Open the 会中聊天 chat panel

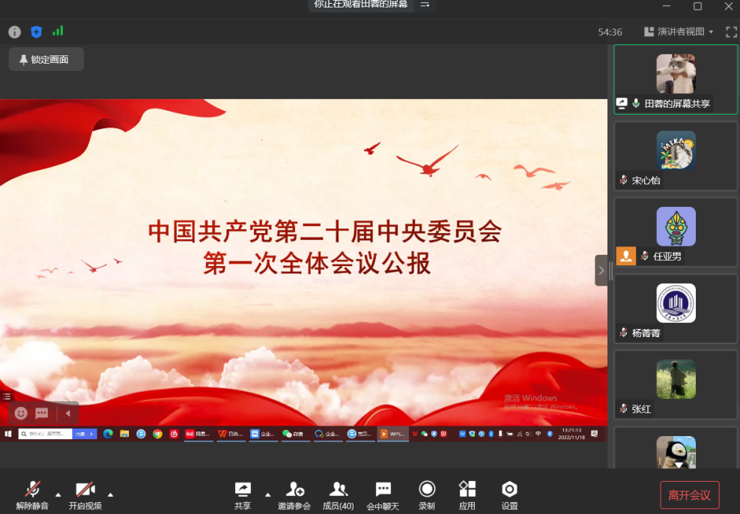383,495
